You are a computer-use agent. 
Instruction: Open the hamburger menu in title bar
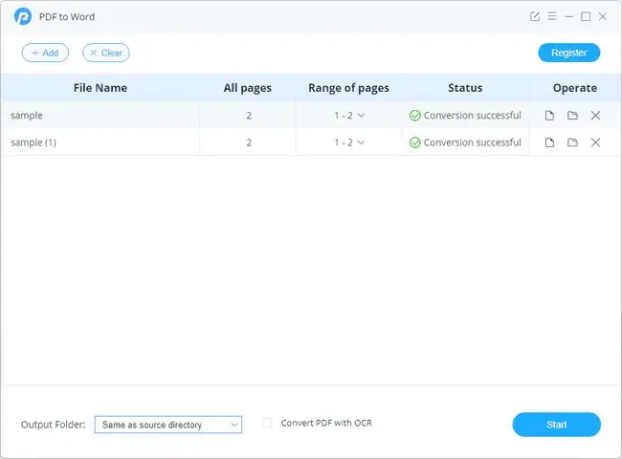click(552, 16)
